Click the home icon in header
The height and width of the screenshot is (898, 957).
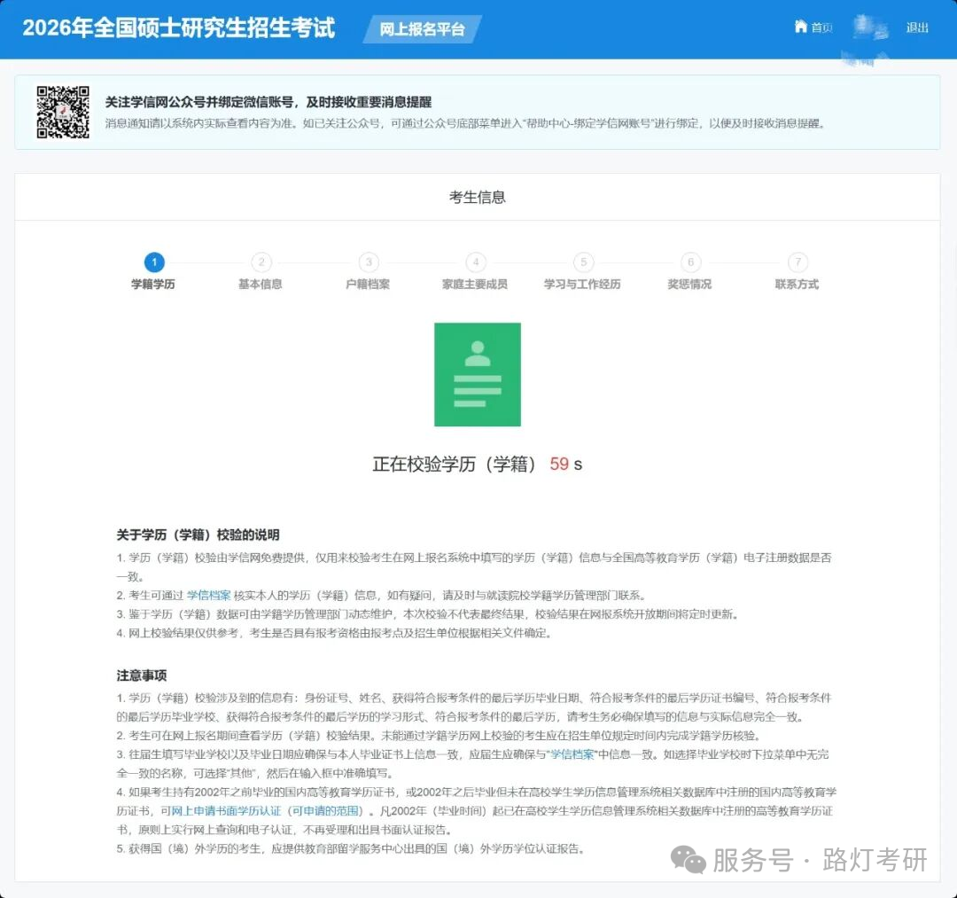coord(801,27)
